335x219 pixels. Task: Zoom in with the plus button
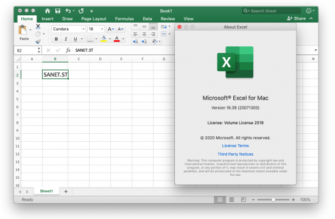[294, 200]
